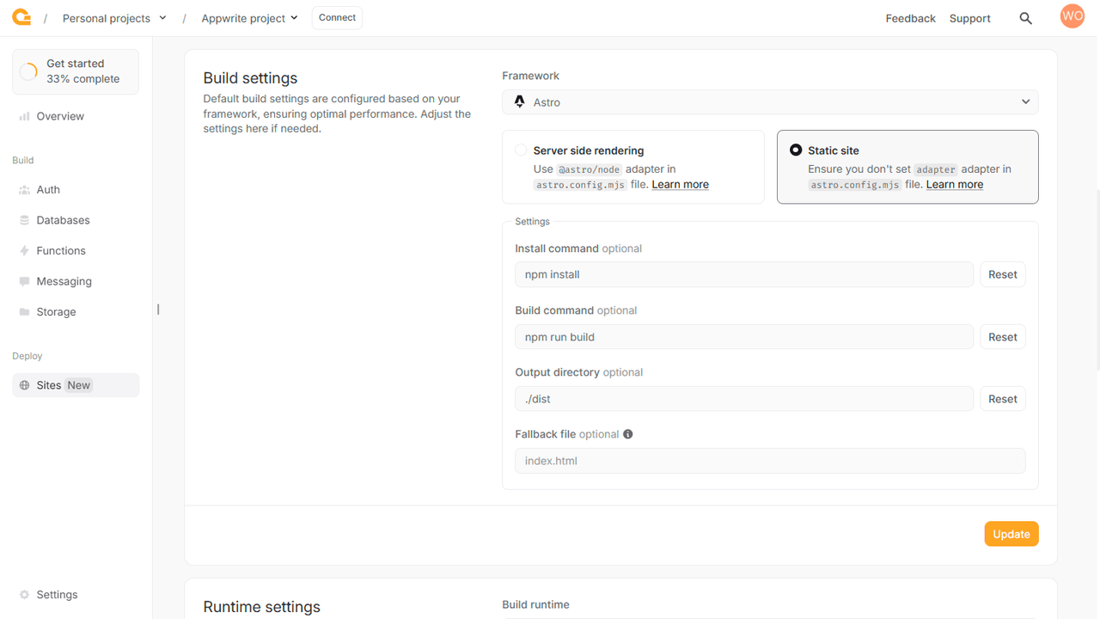Screen dimensions: 1100x619
Task: Click the Fallback file input field
Action: pos(770,461)
